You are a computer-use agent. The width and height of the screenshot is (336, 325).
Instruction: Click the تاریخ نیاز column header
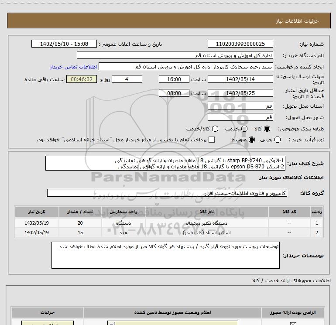[37, 212]
